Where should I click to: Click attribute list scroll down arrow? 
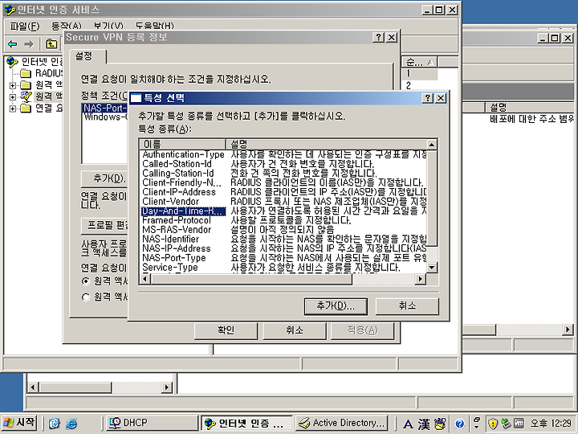(432, 268)
